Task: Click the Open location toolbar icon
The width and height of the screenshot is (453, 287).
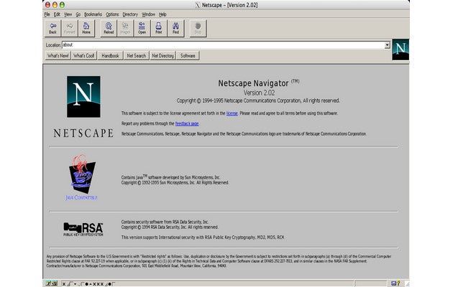Action: [x=142, y=28]
